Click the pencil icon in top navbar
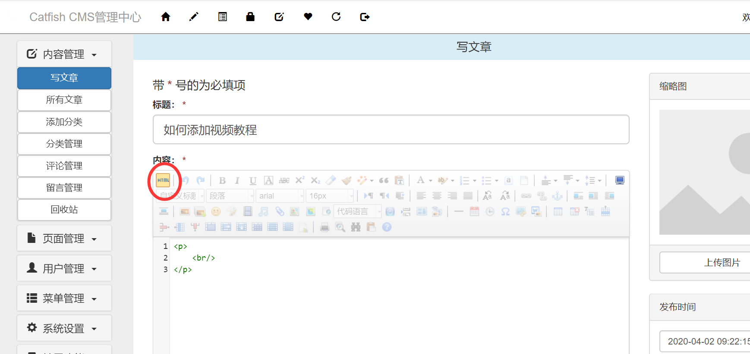The width and height of the screenshot is (750, 354). coord(194,17)
